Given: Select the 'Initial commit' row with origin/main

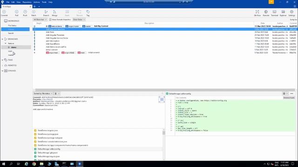Looking at the screenshot, I should (x=165, y=52).
